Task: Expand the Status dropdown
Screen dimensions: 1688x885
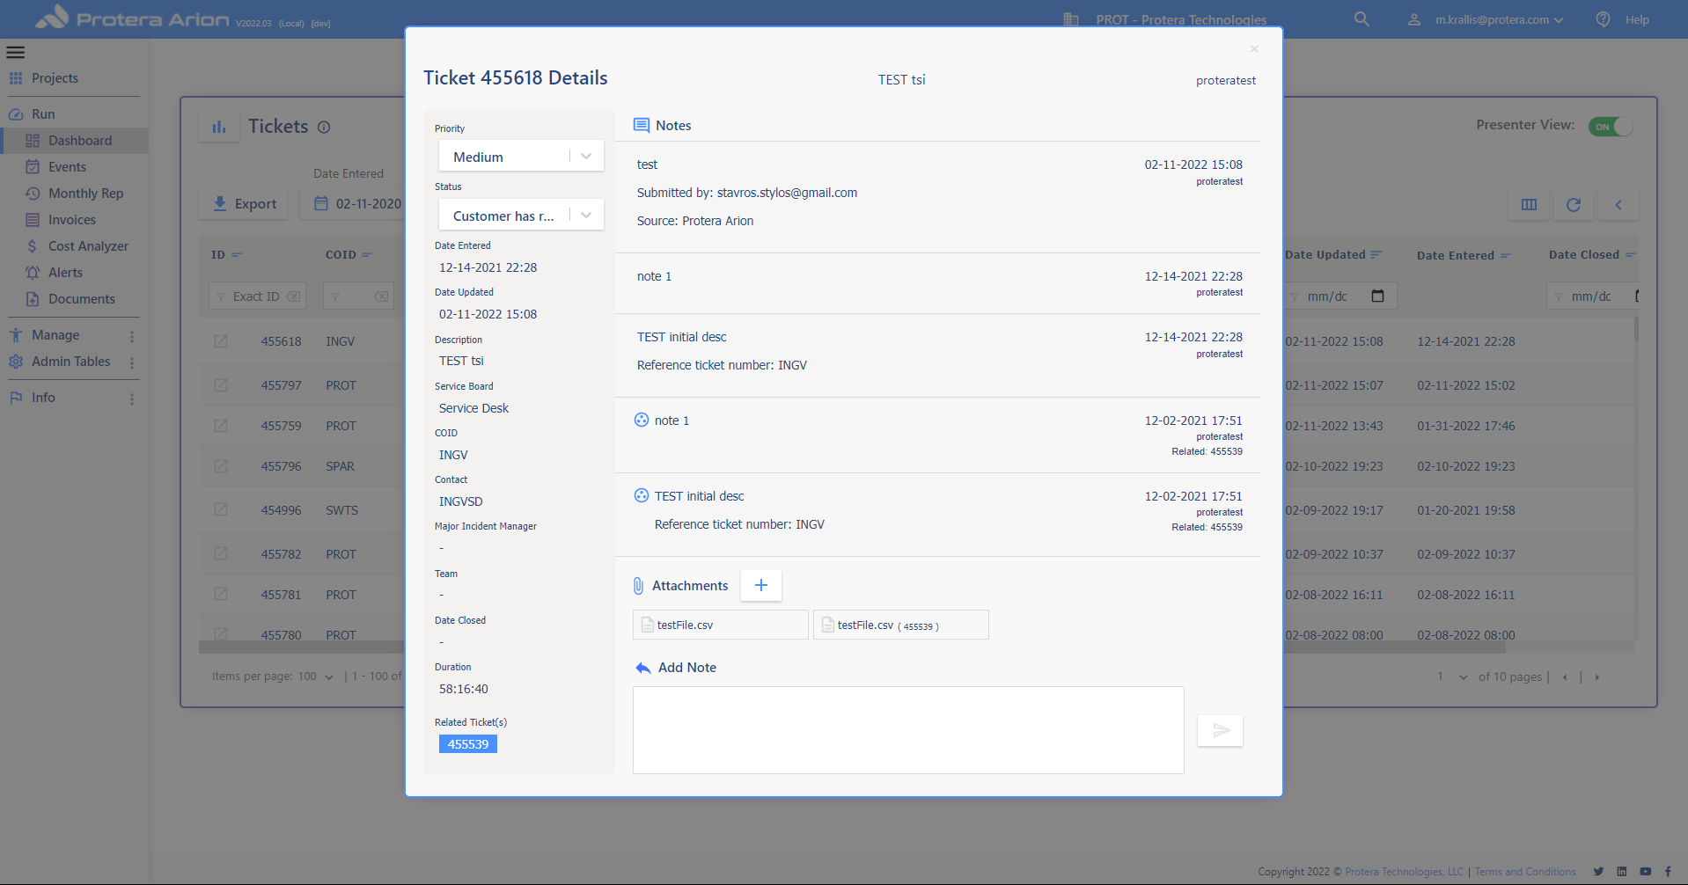Action: 586,216
